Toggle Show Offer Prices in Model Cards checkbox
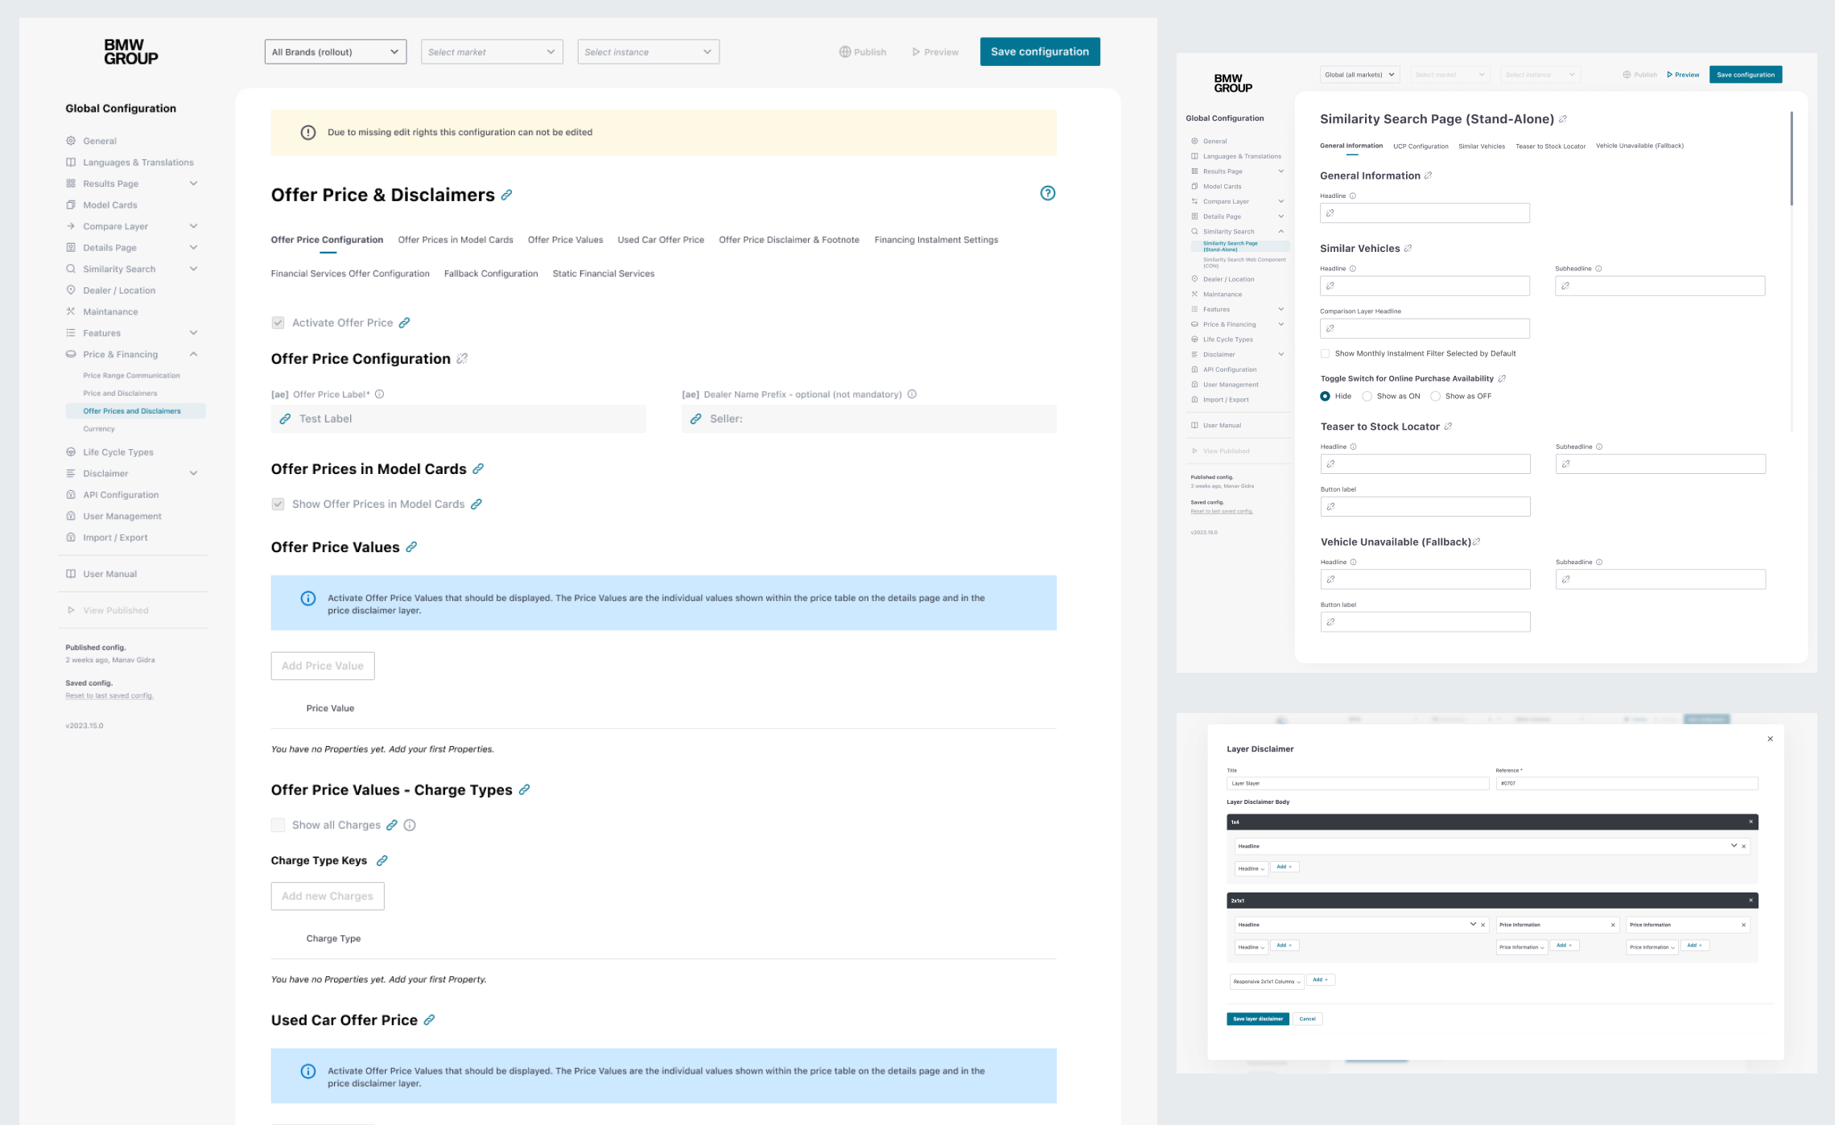Viewport: 1835px width, 1125px height. click(278, 505)
